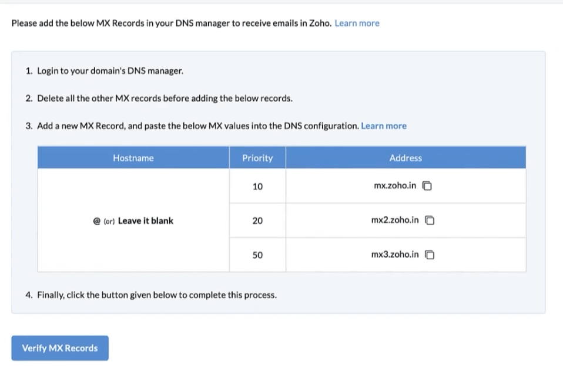Click the Hostname column header

(133, 158)
